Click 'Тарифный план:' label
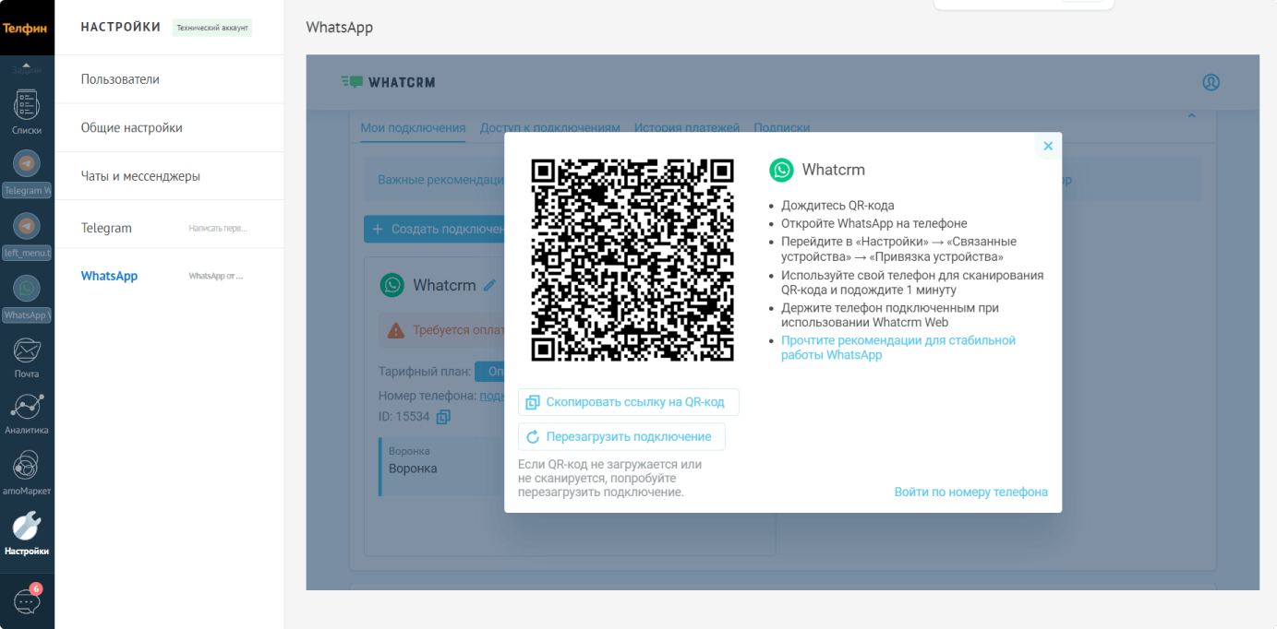This screenshot has height=629, width=1277. 425,373
